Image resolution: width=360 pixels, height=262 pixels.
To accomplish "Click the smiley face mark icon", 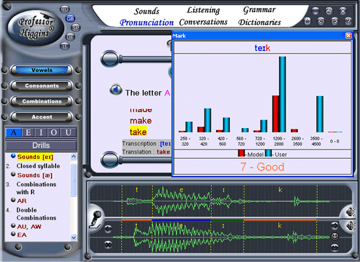I will 335,237.
